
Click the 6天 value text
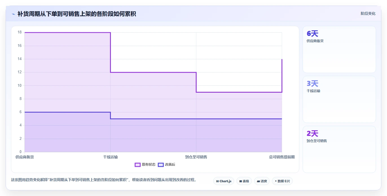(x=312, y=33)
